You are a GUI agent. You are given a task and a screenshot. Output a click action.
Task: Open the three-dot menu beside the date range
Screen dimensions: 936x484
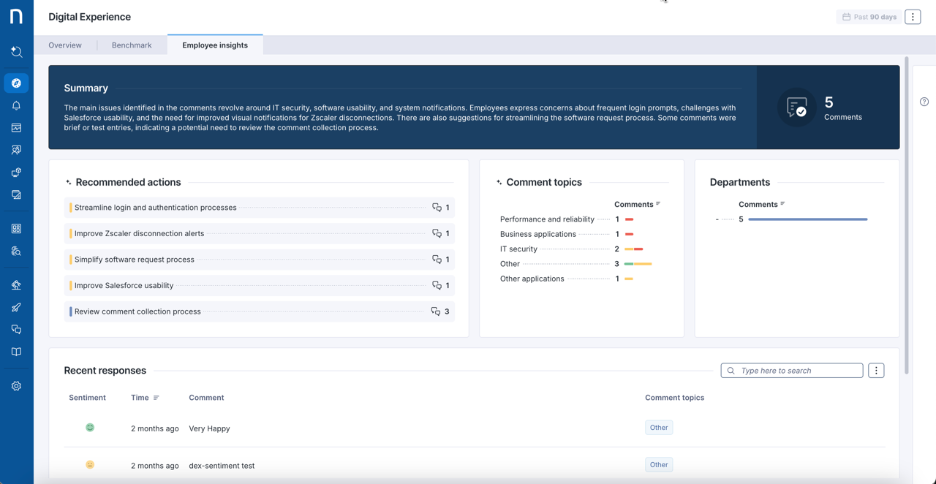pyautogui.click(x=913, y=17)
